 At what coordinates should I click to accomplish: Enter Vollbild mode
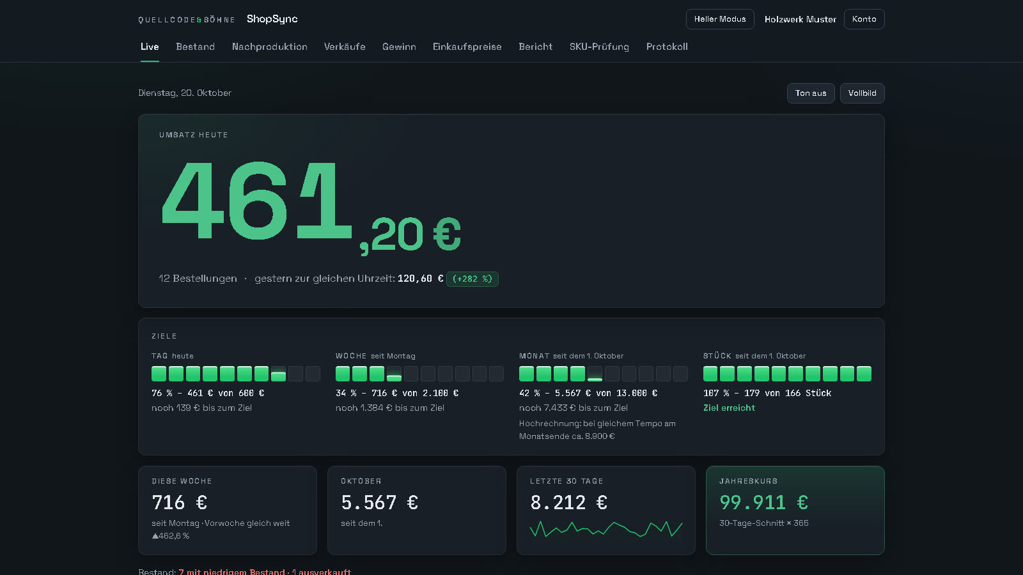[x=863, y=93]
